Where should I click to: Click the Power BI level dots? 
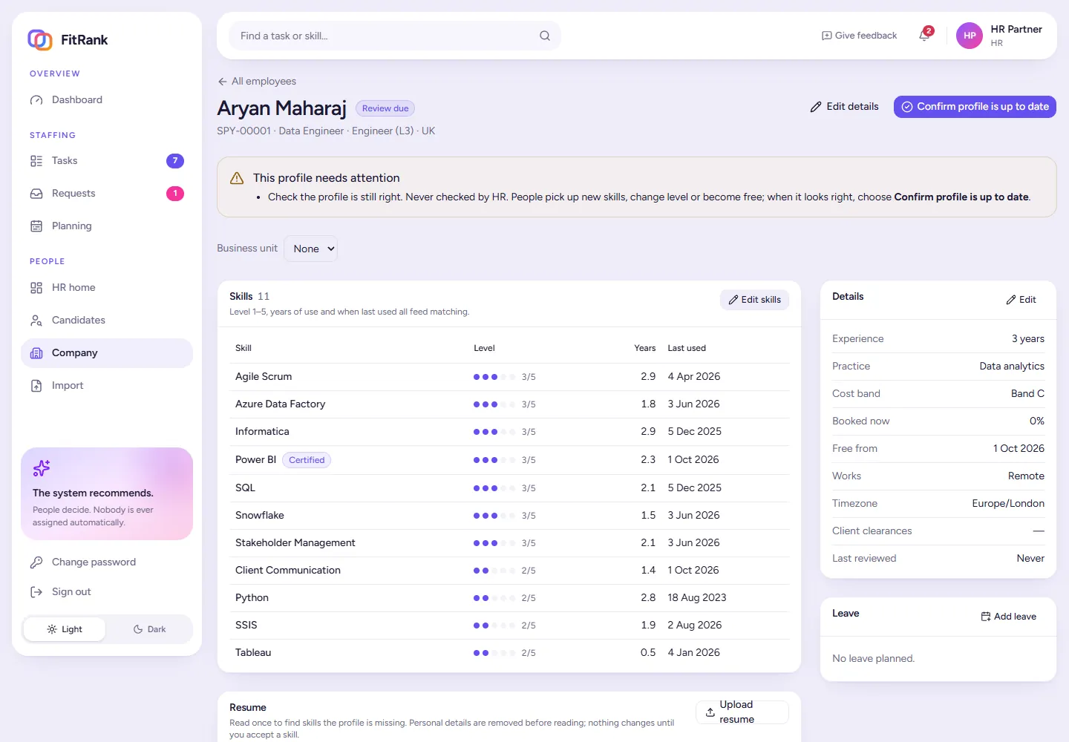coord(494,460)
